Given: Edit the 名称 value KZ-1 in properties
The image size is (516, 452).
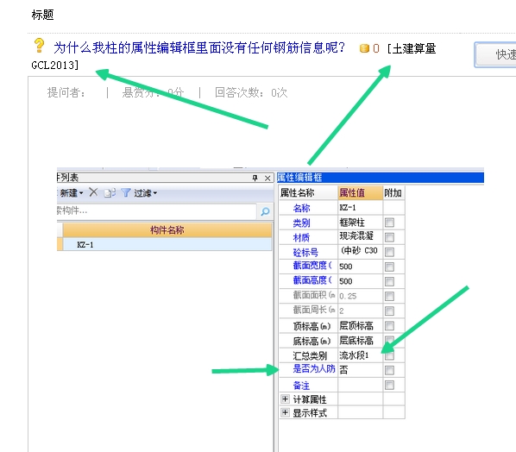Looking at the screenshot, I should click(x=360, y=208).
